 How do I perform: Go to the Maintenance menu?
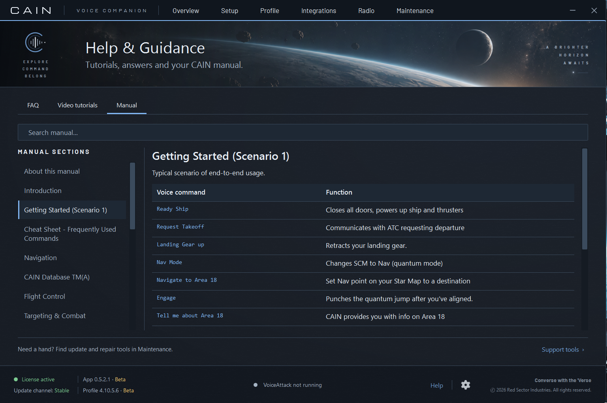pos(415,11)
